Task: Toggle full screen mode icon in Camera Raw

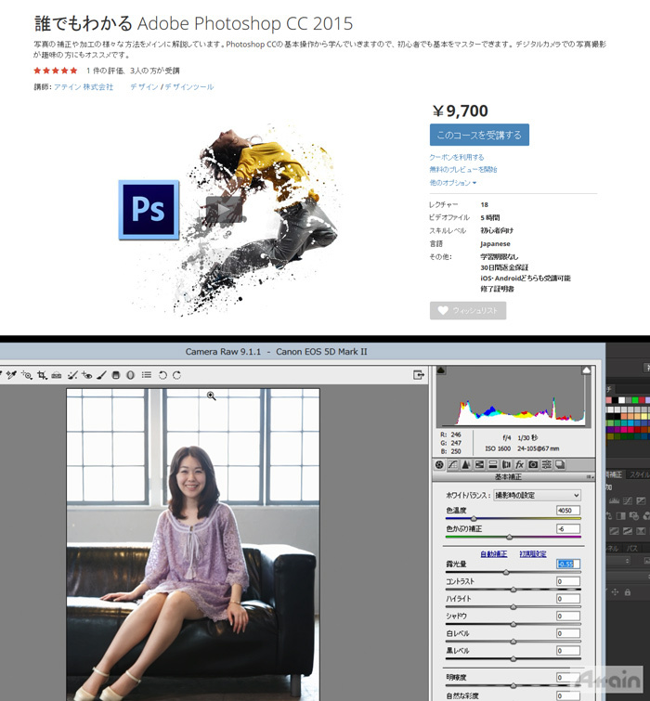Action: pos(419,375)
